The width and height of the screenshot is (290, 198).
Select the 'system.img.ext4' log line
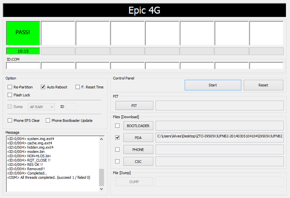point(31,139)
